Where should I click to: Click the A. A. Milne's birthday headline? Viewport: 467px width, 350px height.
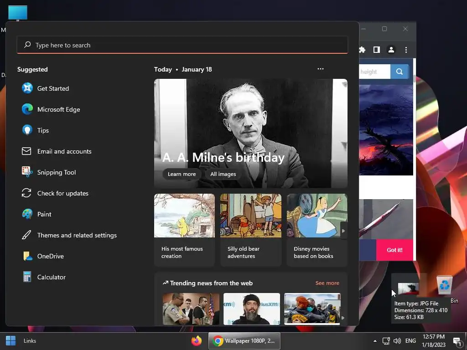223,157
